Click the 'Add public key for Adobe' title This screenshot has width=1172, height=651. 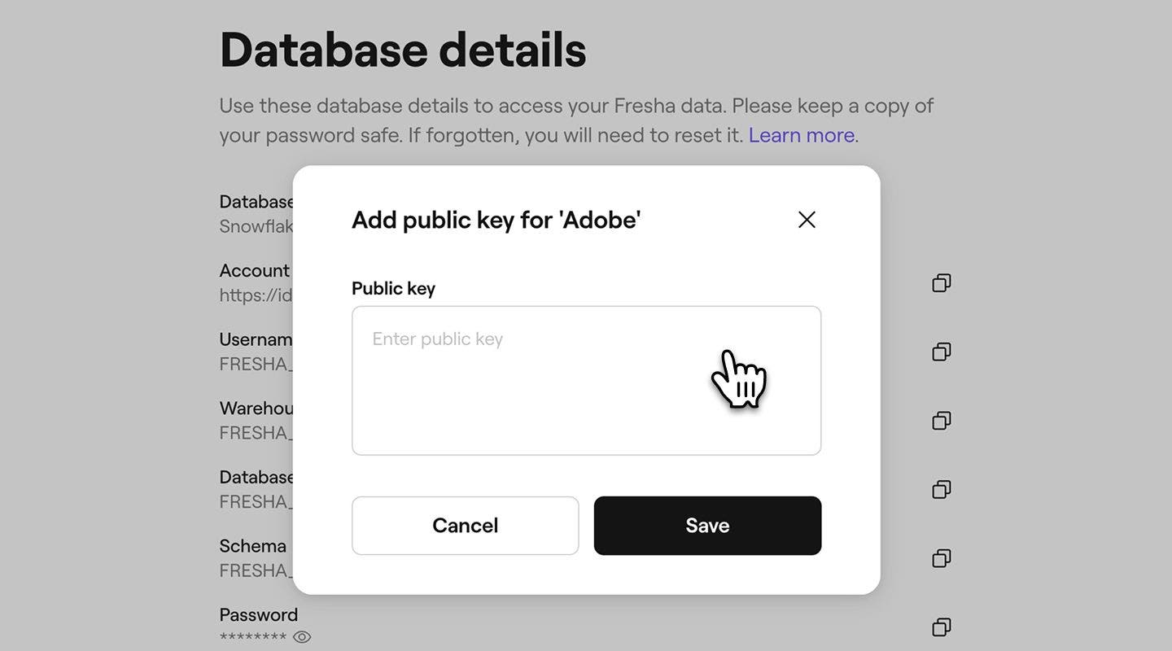pyautogui.click(x=496, y=220)
